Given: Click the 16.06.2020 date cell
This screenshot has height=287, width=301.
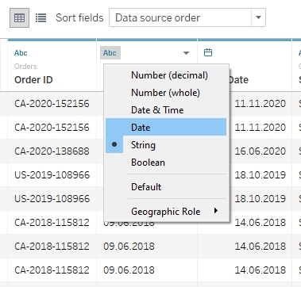Looking at the screenshot, I should click(260, 151).
